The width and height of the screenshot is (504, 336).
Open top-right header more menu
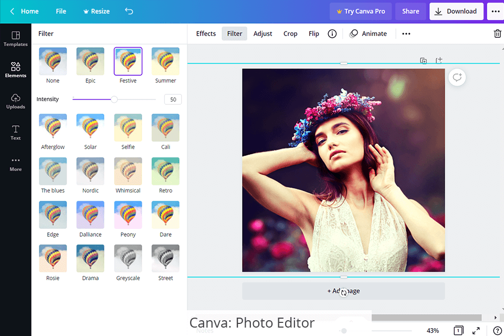tap(495, 11)
